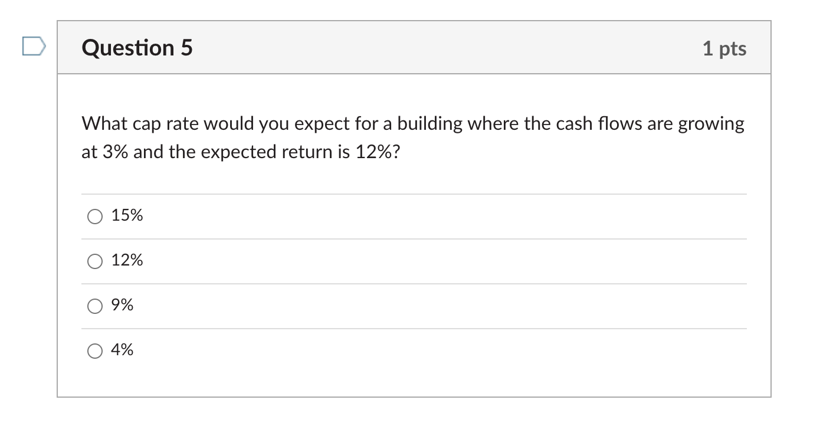Select the 12% answer radio button

point(94,260)
